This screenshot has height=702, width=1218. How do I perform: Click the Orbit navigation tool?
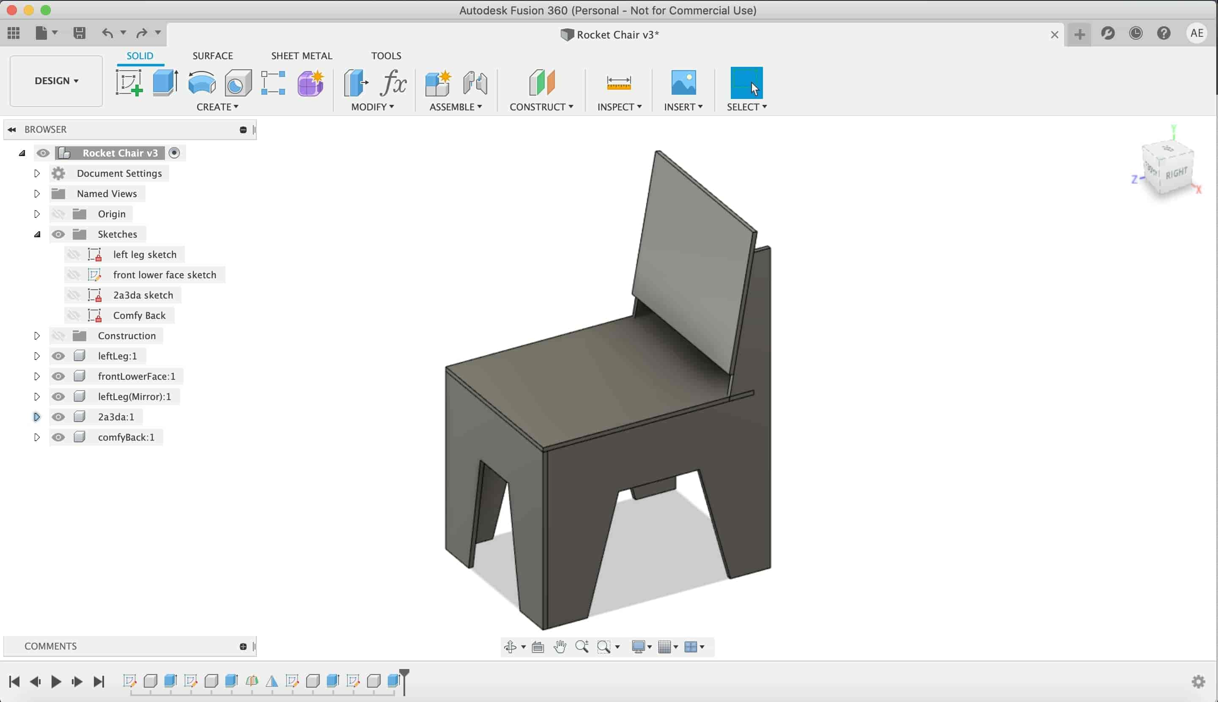[510, 647]
